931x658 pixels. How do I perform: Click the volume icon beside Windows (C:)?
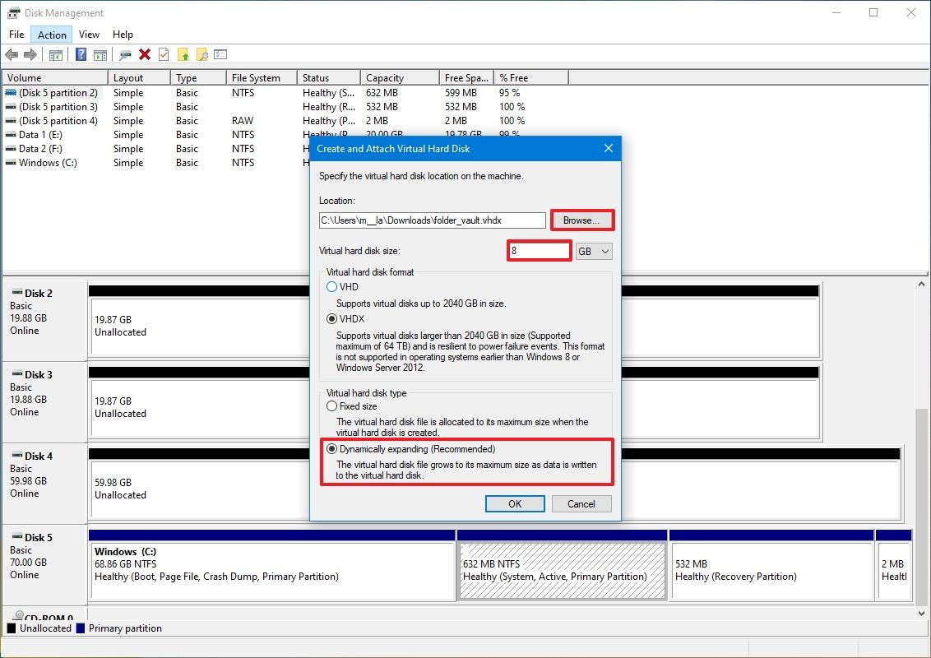tap(11, 163)
